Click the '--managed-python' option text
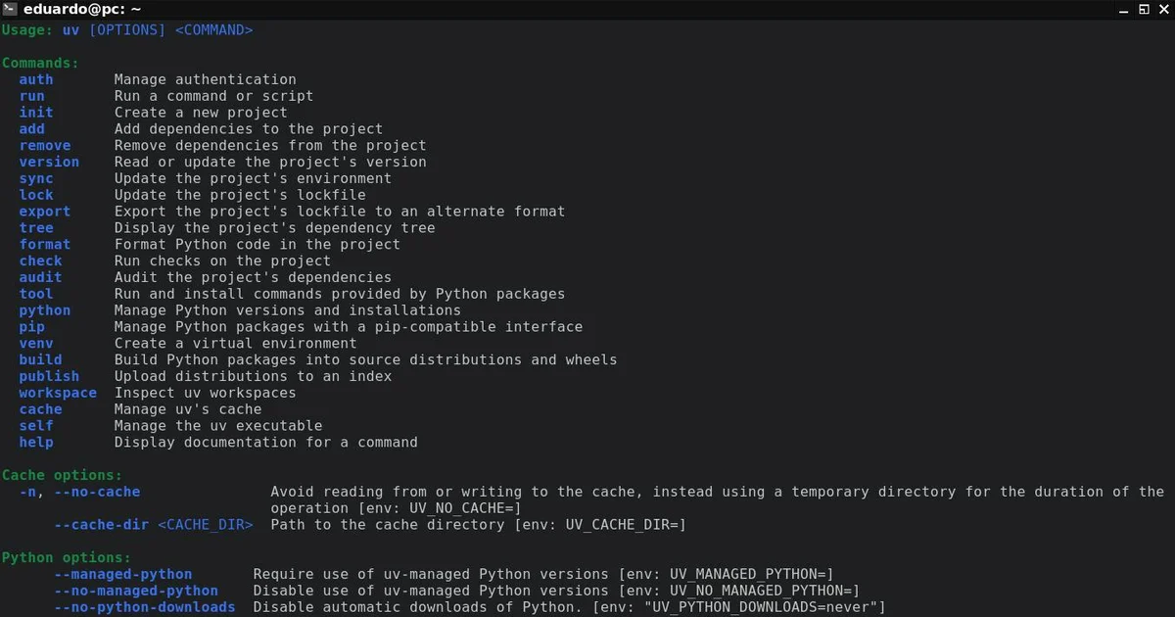 tap(123, 574)
